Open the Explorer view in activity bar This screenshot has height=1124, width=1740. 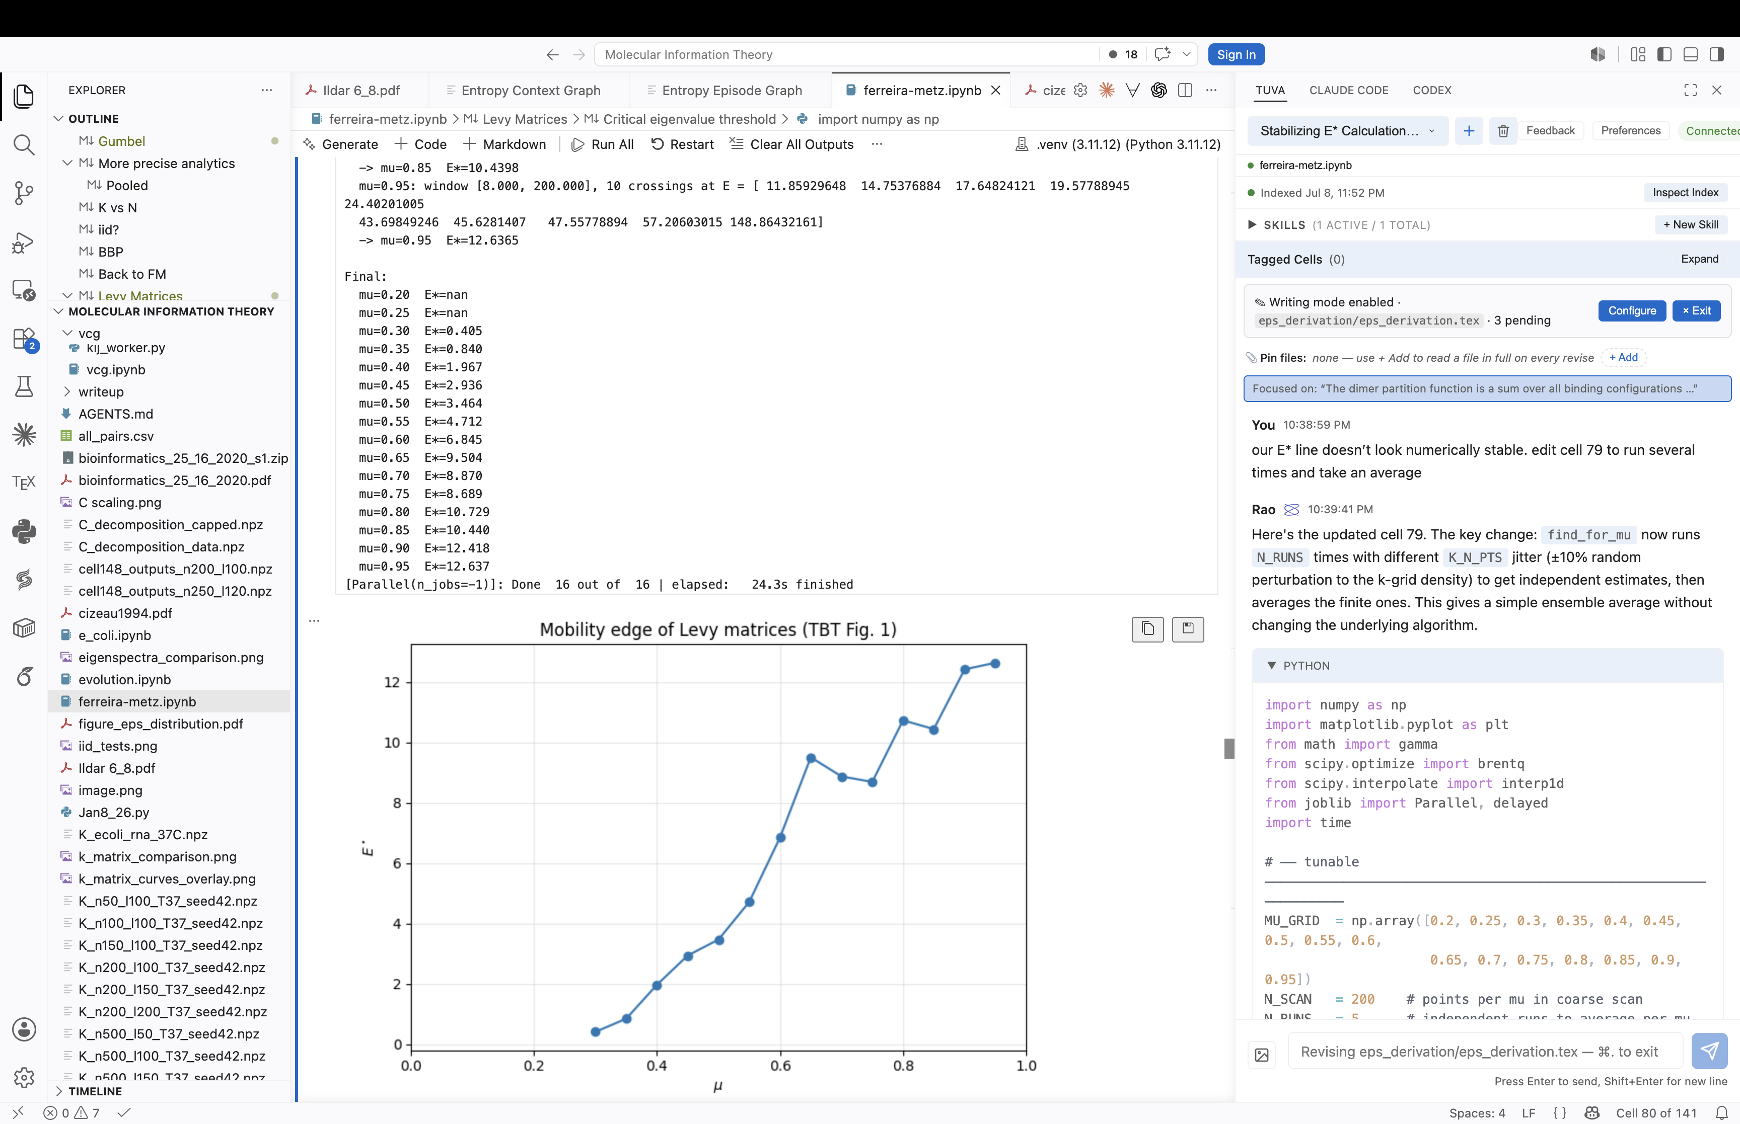[23, 96]
